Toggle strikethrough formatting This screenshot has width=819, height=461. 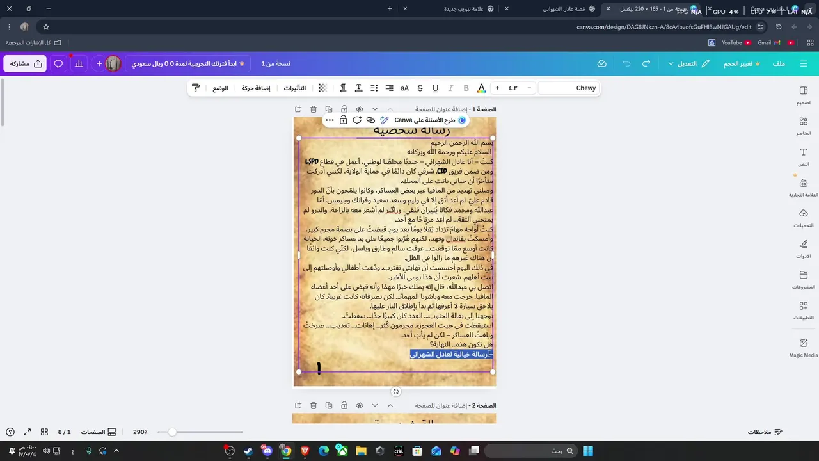[420, 88]
